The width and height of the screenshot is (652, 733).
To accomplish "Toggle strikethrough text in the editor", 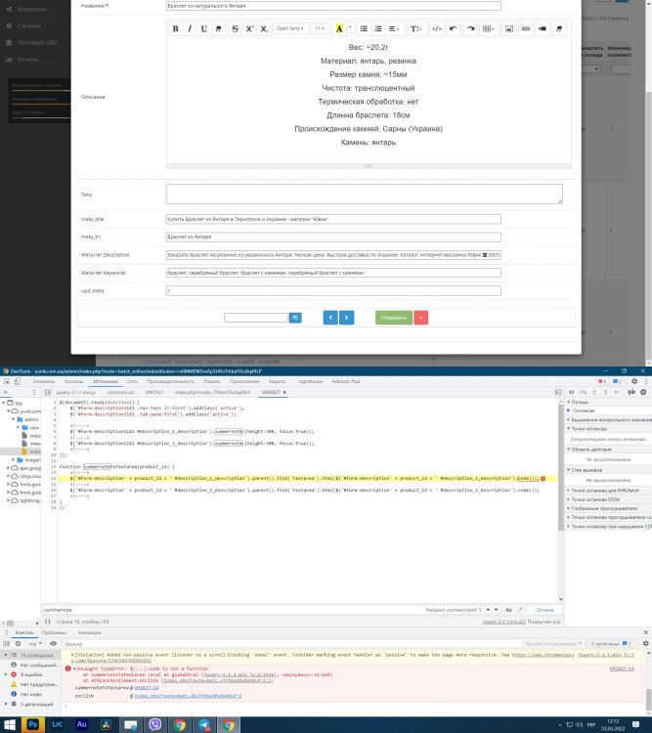I will tap(236, 29).
